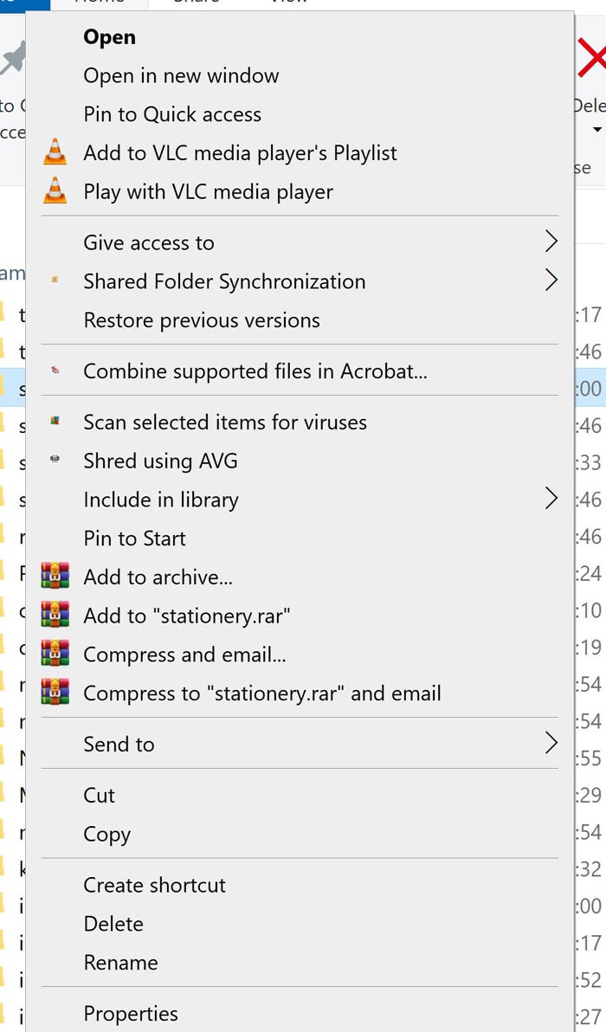This screenshot has height=1032, width=606.
Task: Click the red X Delete icon in Explorer ribbon
Action: click(x=592, y=57)
